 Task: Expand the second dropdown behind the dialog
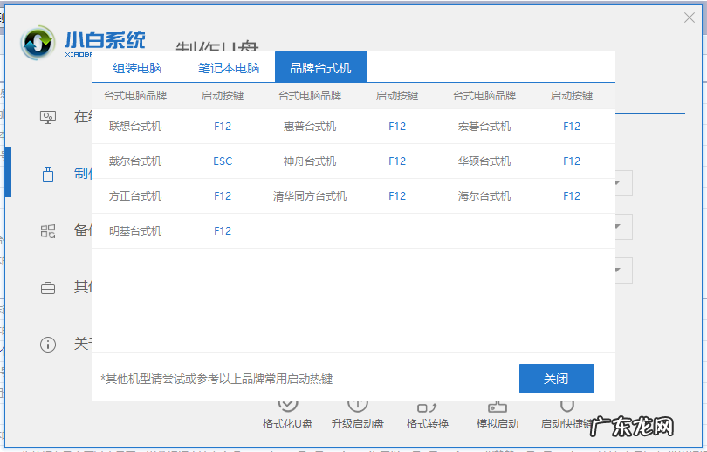[623, 227]
